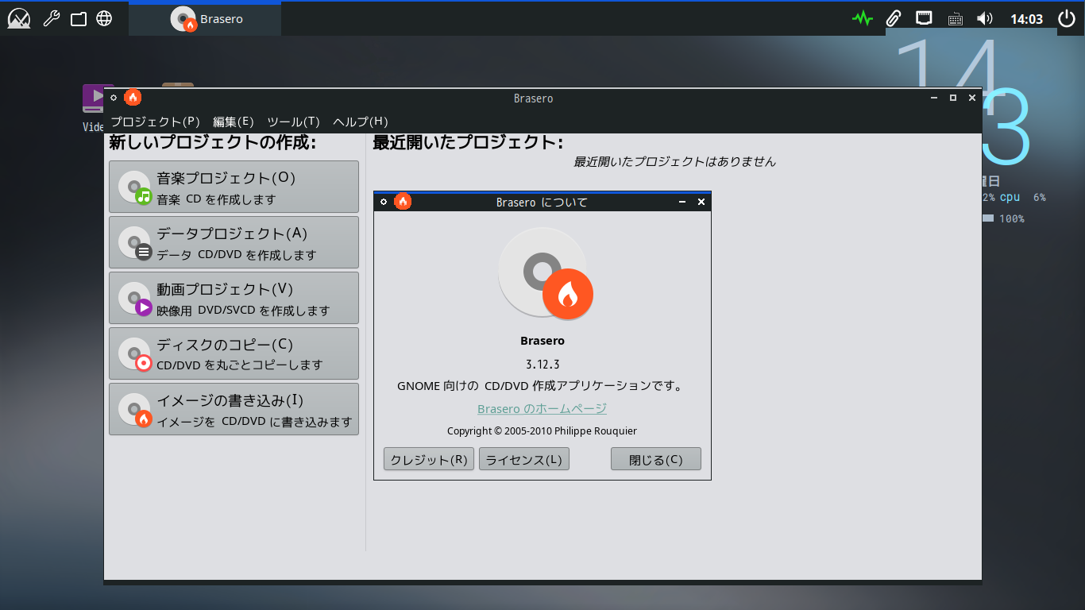Click the flame icon in main Brasero title bar
The height and width of the screenshot is (610, 1085).
133,98
